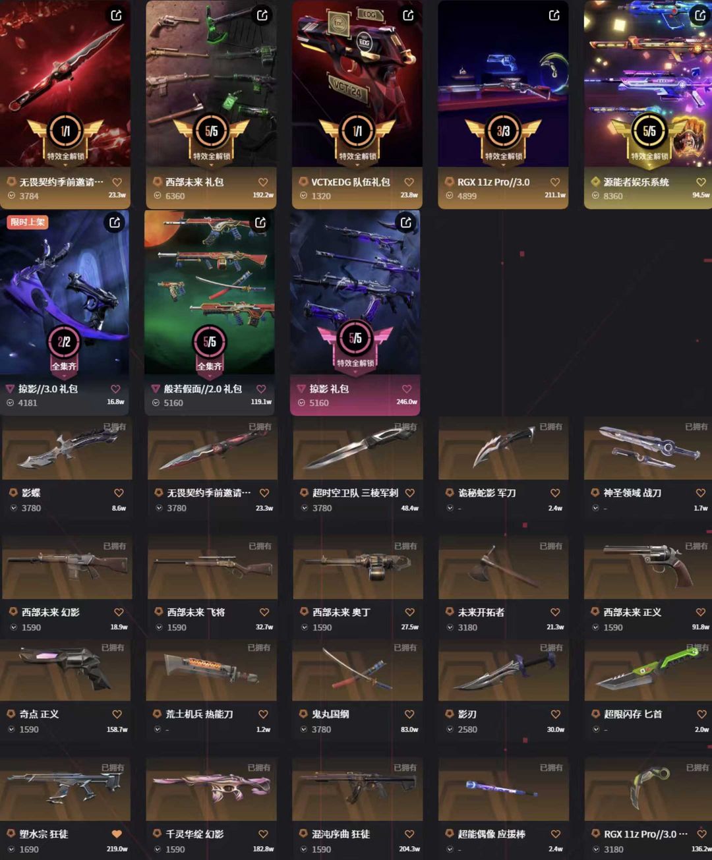Toggle favorite heart for 西部未来 礼包
712x860 pixels.
point(263,182)
